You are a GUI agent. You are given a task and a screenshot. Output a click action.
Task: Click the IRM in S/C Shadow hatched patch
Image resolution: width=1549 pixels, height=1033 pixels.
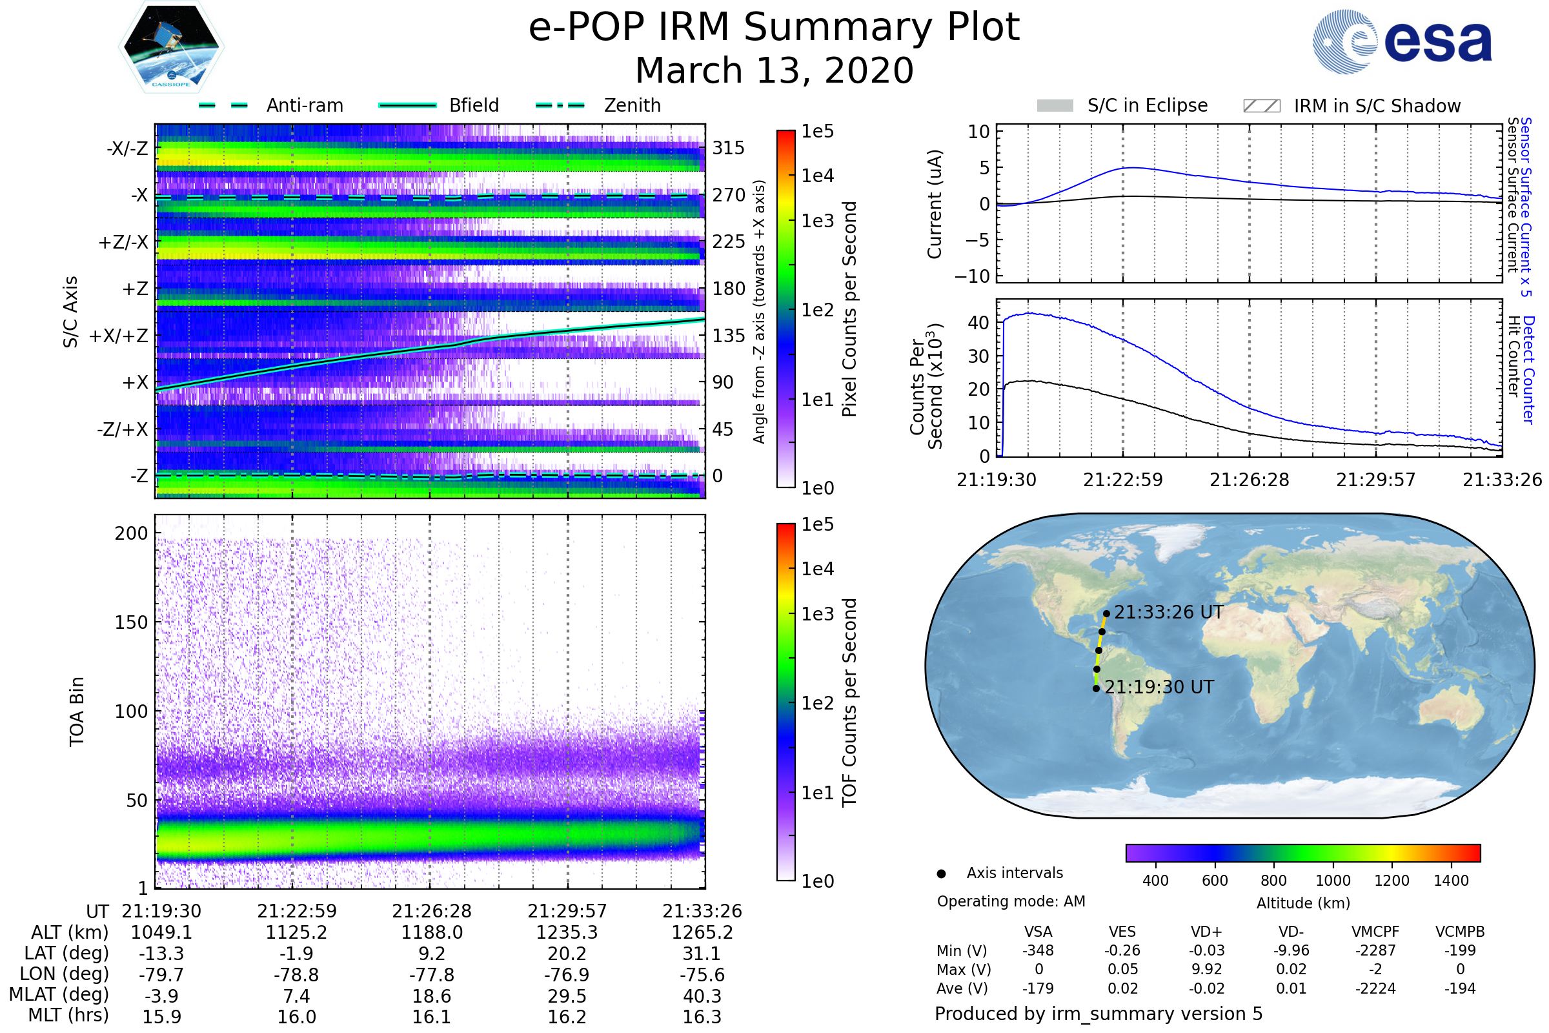pyautogui.click(x=1261, y=106)
